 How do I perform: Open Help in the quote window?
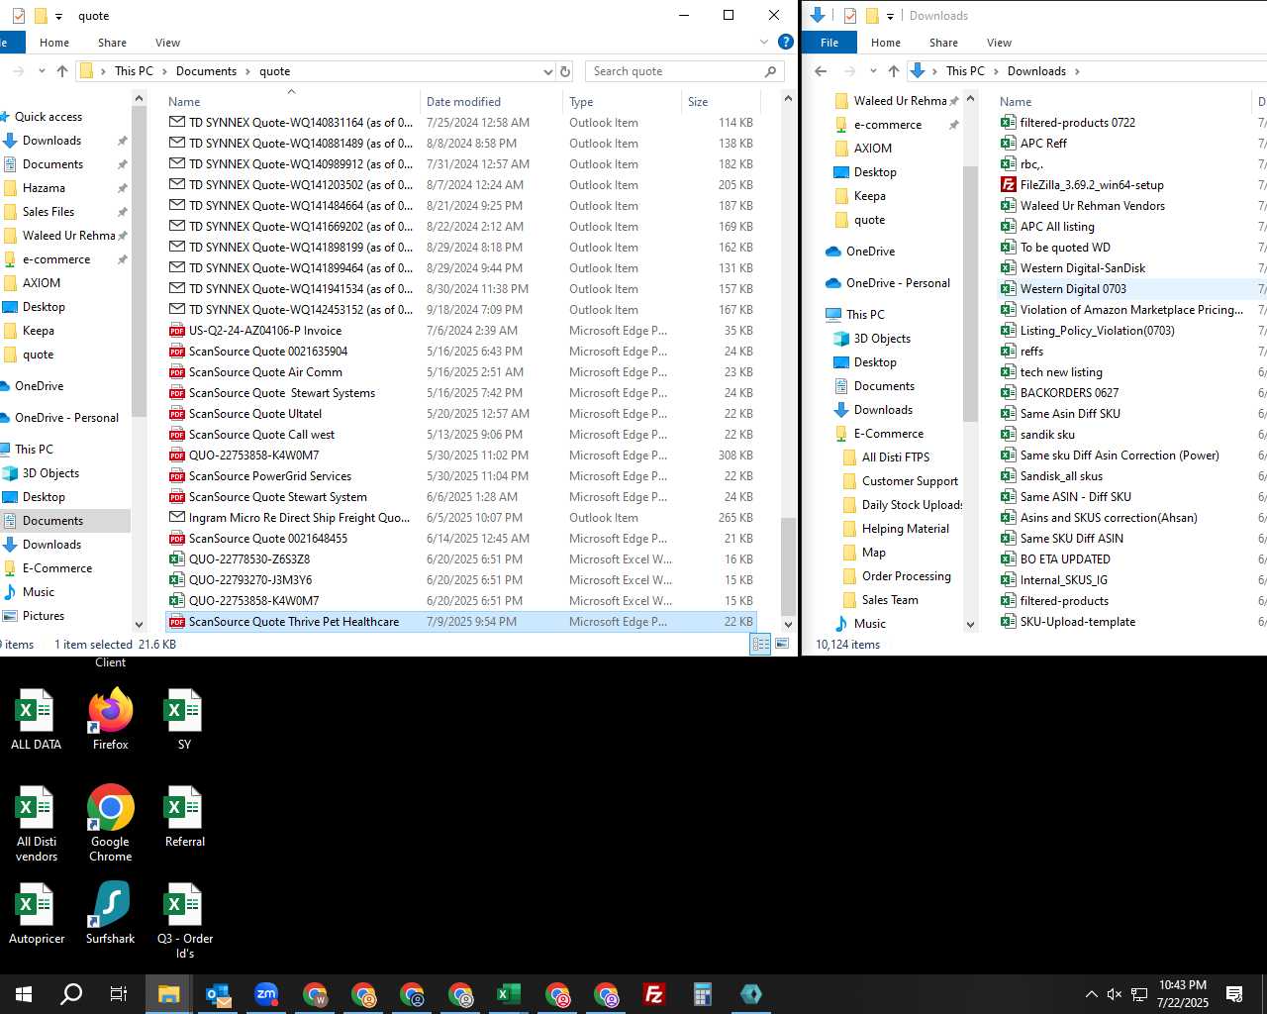785,42
